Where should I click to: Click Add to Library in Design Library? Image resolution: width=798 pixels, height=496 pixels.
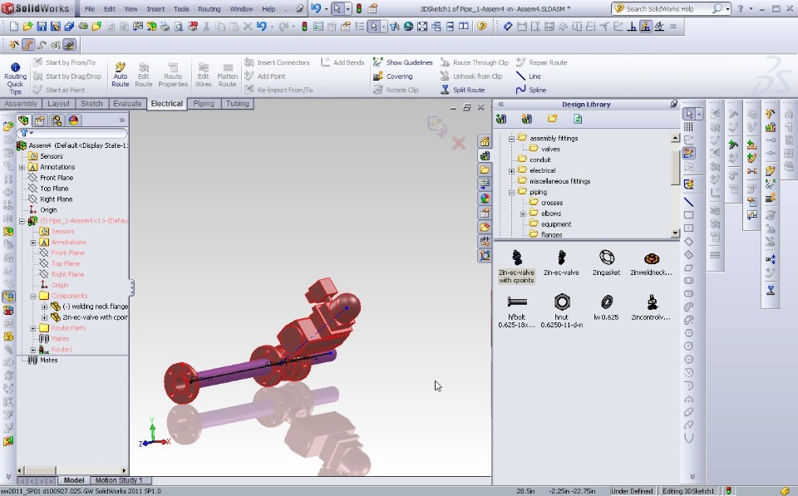[501, 119]
